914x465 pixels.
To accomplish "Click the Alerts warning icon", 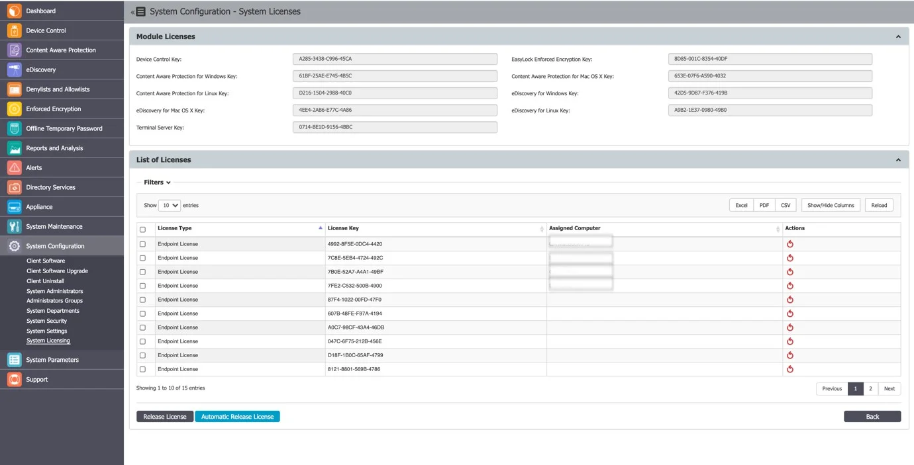I will click(x=14, y=168).
